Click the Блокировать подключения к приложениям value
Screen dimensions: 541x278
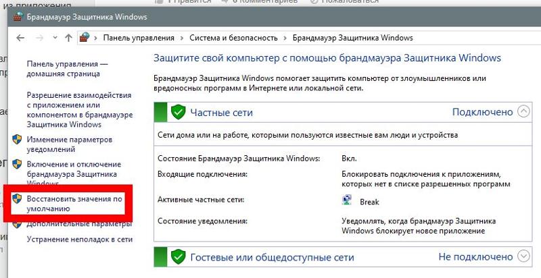pos(426,179)
